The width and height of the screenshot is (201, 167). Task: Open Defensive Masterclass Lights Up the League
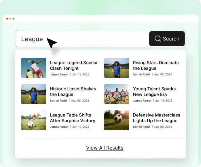pos(156,118)
